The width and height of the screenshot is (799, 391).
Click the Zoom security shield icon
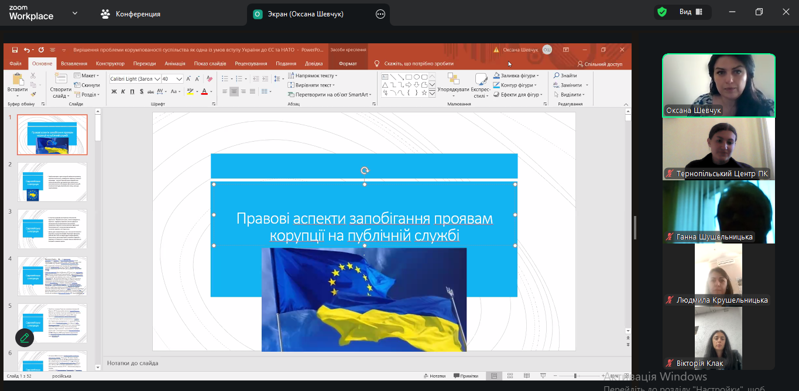click(662, 12)
